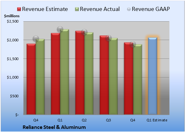Select the "Revenue Estimate" legend label
The image size is (185, 132).
click(x=45, y=9)
